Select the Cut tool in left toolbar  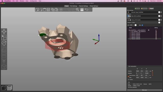pyautogui.click(x=4, y=55)
